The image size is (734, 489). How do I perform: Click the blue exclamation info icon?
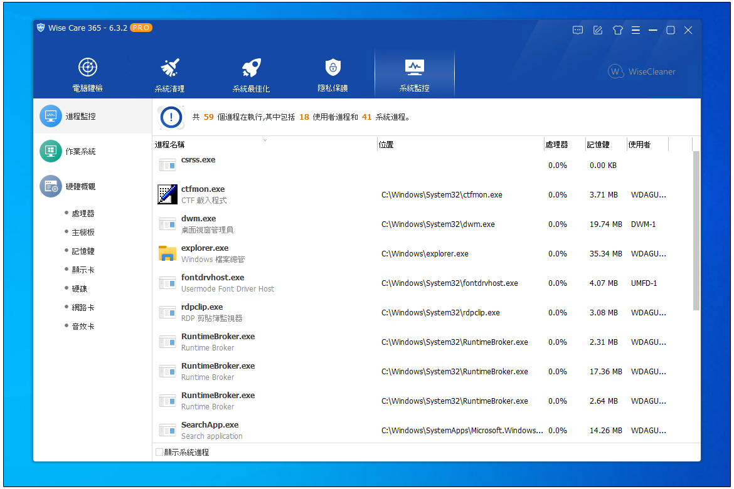[171, 117]
